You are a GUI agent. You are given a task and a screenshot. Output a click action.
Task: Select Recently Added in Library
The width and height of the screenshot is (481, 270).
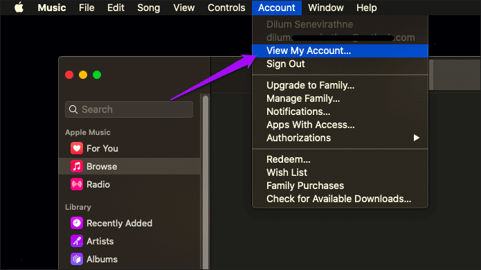click(129, 223)
